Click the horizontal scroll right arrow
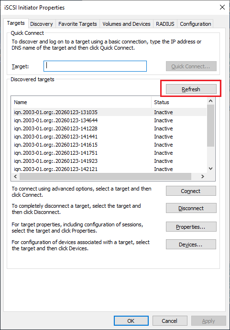 pyautogui.click(x=203, y=176)
